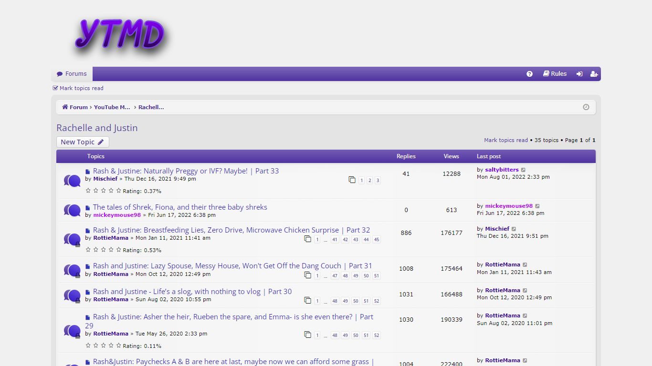This screenshot has width=652, height=366.
Task: Open The tales of Shrek, Fiona topic
Action: point(180,207)
